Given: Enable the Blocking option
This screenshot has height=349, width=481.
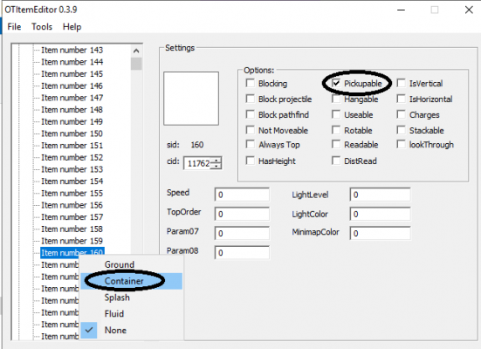Looking at the screenshot, I should (251, 83).
